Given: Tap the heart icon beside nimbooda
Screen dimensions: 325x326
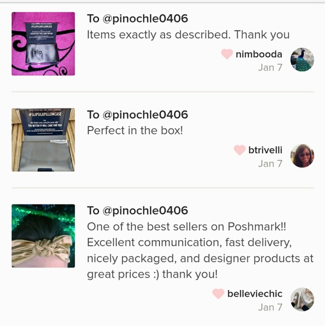Looking at the screenshot, I should (x=227, y=54).
